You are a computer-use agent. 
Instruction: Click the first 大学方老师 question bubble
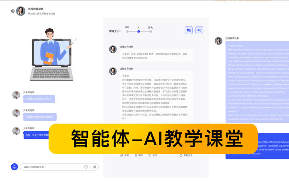click(x=39, y=99)
